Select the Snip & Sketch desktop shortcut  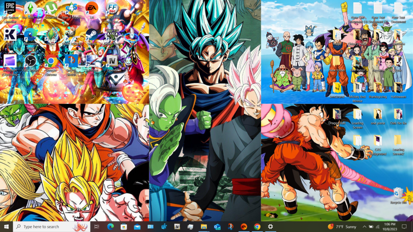tap(72, 65)
